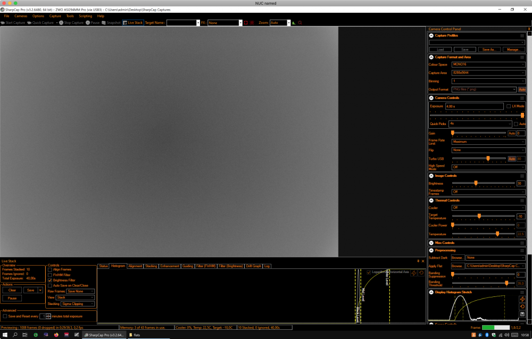The height and width of the screenshot is (339, 532).
Task: Click the Manage button in Capture Profiles
Action: click(513, 49)
